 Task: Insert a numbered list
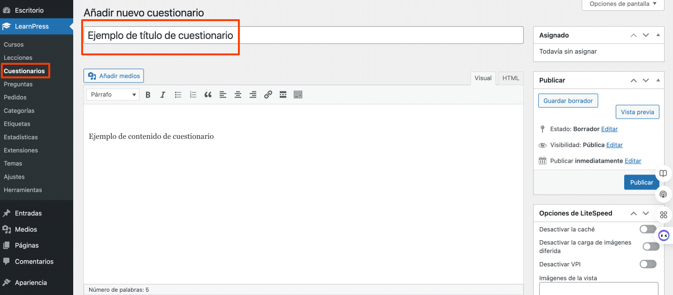click(x=193, y=95)
